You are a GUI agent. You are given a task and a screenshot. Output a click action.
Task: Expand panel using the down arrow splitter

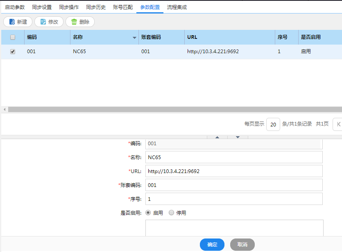[x=238, y=137]
